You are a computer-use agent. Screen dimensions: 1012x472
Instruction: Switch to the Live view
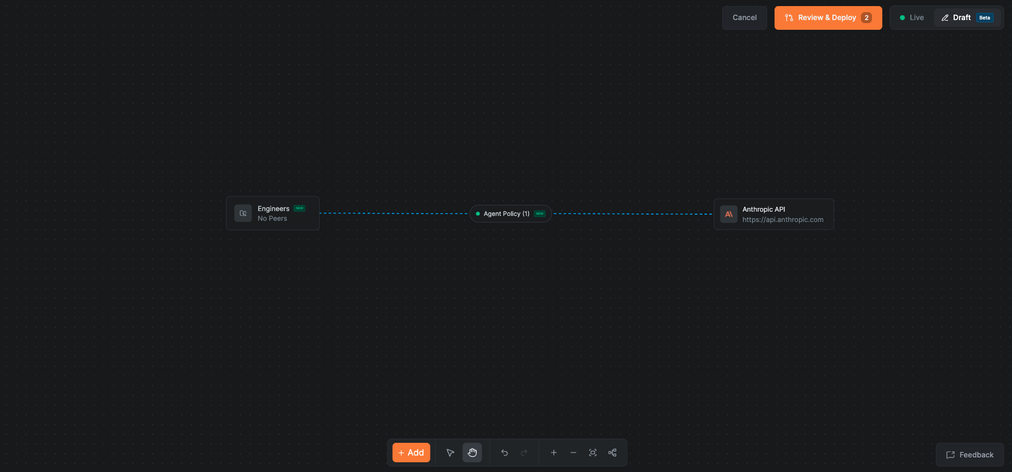coord(912,18)
